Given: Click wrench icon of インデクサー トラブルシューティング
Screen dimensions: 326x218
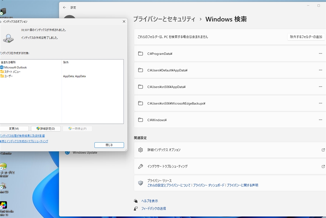Looking at the screenshot, I should tap(140, 166).
